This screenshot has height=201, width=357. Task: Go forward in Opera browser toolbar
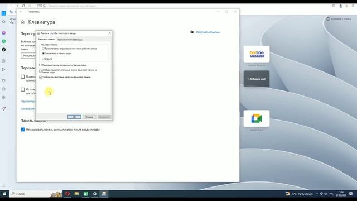point(17,6)
